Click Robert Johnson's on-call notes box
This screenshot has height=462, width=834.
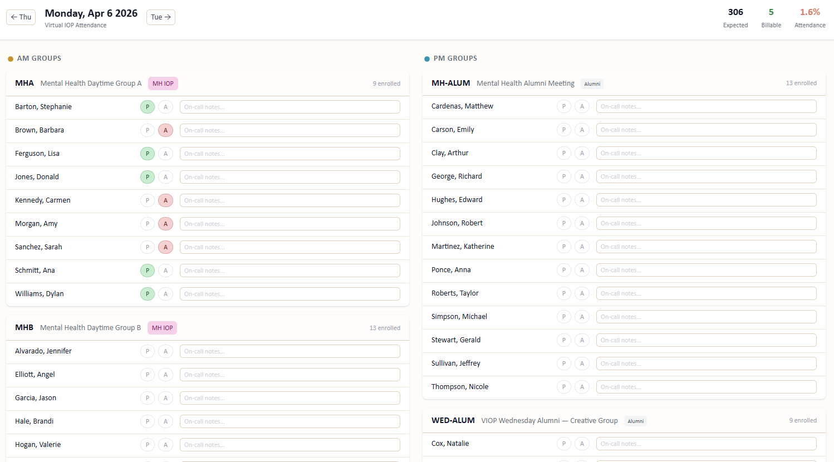coord(706,223)
